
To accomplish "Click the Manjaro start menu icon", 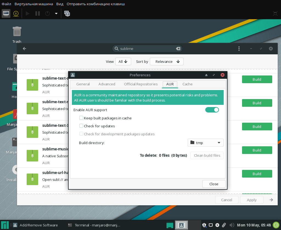I will 5,225.
